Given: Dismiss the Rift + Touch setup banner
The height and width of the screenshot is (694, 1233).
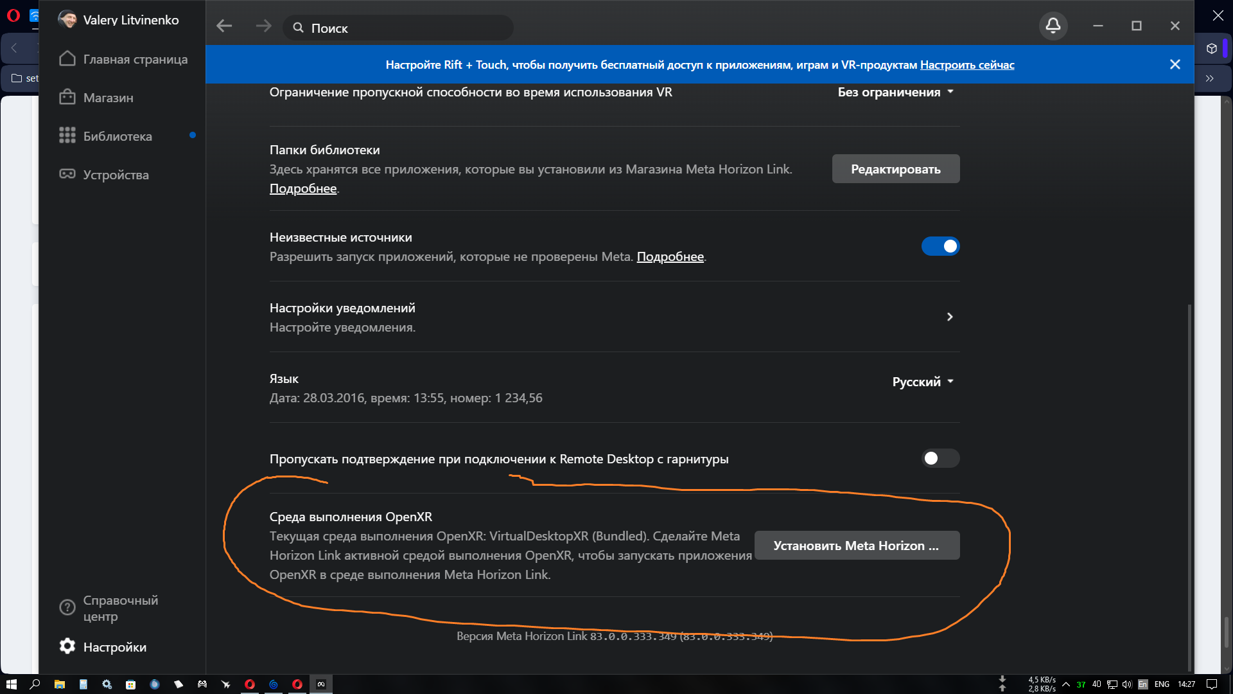Looking at the screenshot, I should (x=1175, y=64).
